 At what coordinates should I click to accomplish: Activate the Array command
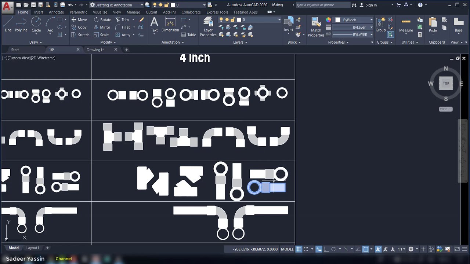[123, 35]
